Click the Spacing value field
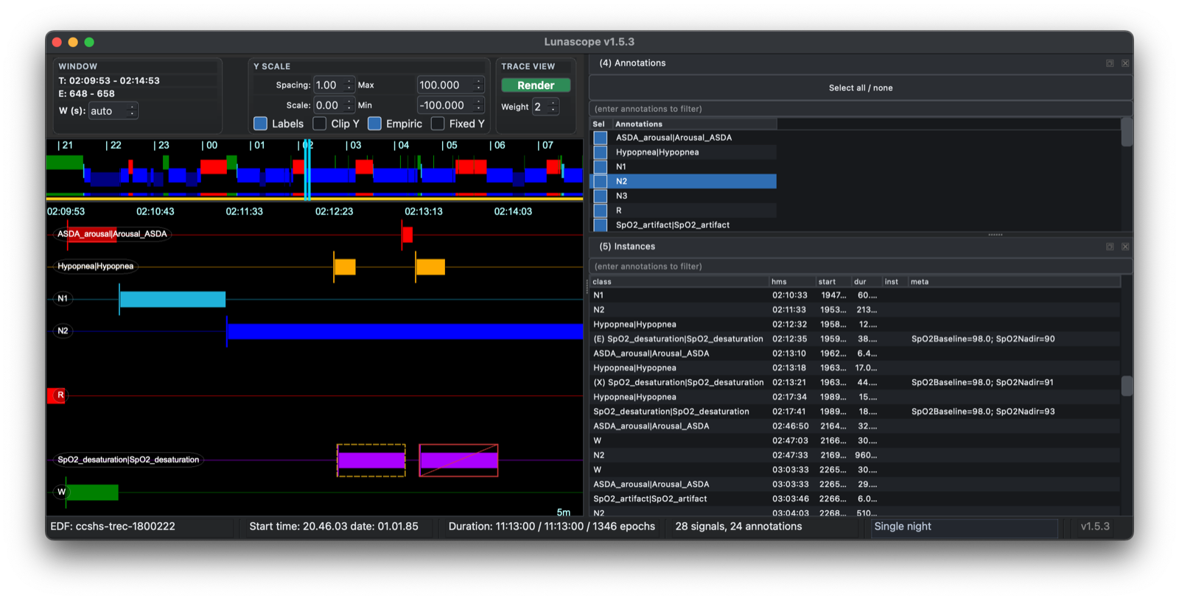The height and width of the screenshot is (600, 1179). pyautogui.click(x=329, y=85)
